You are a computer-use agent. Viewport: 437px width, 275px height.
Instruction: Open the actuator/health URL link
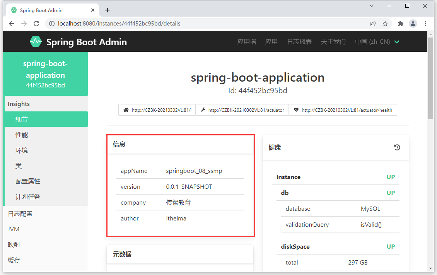(343, 110)
